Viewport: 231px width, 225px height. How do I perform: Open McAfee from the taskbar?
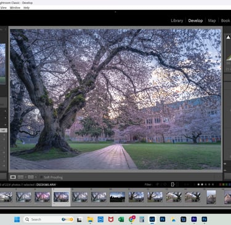click(x=111, y=219)
